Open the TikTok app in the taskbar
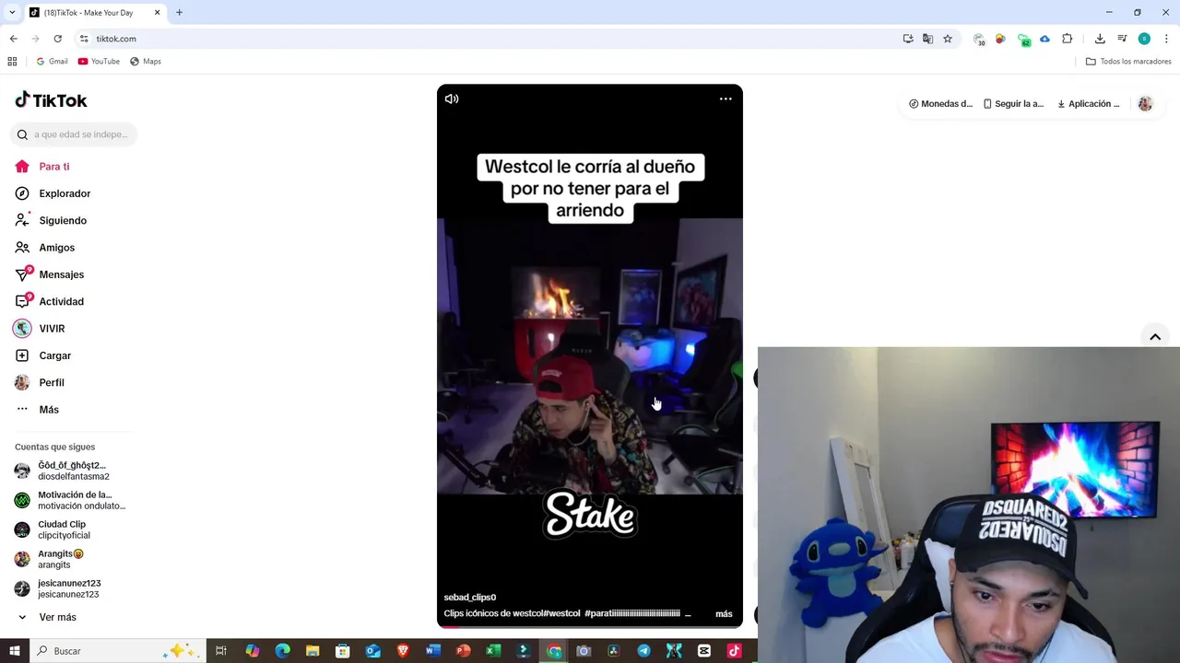Image resolution: width=1180 pixels, height=663 pixels. pyautogui.click(x=735, y=651)
